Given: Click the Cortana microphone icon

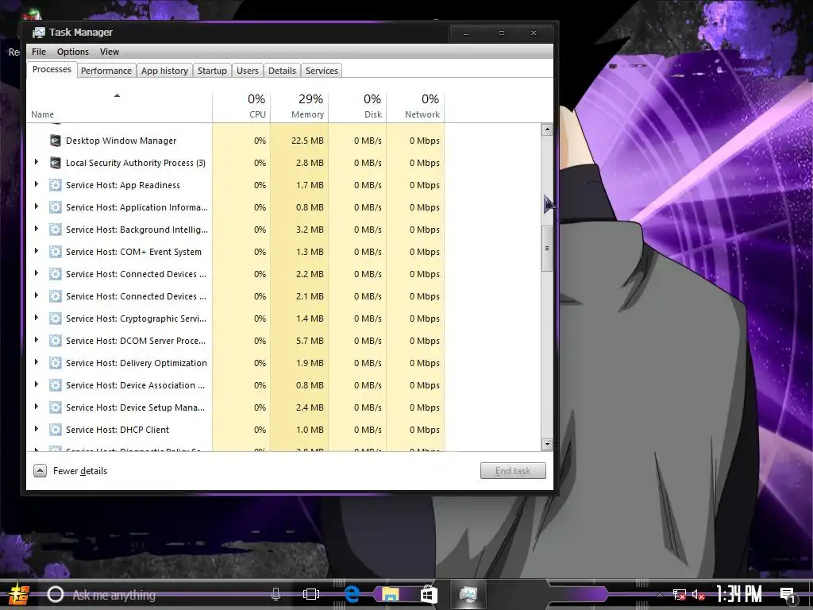Looking at the screenshot, I should (x=275, y=594).
